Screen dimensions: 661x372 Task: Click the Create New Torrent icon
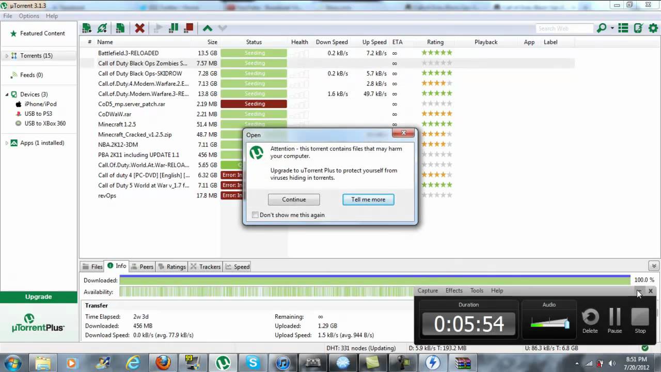click(x=120, y=28)
